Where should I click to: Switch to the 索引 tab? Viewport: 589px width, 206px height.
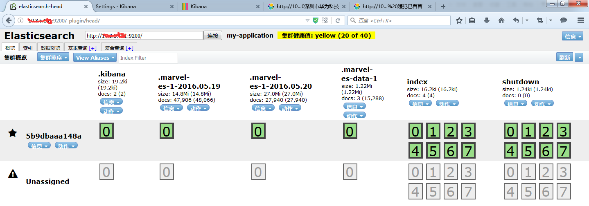[x=28, y=48]
